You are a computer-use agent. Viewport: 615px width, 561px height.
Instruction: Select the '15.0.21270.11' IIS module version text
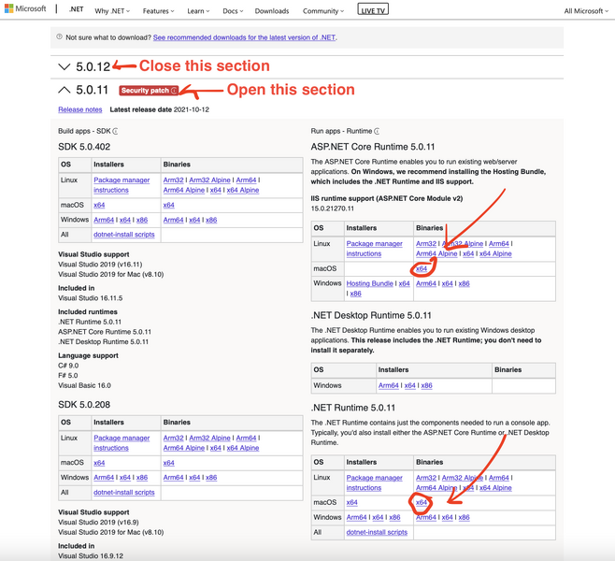click(332, 209)
